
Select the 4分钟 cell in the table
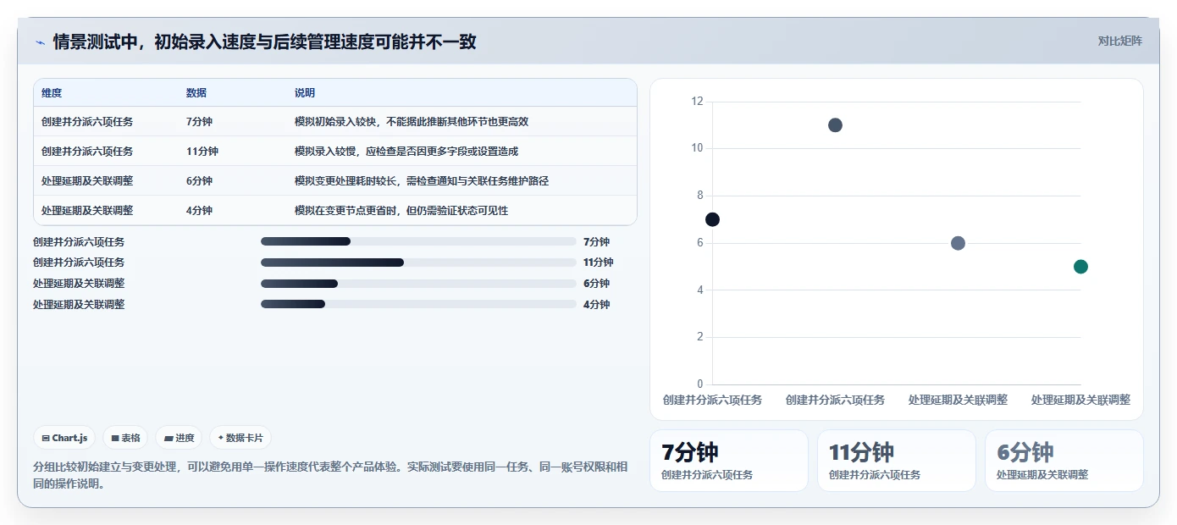[199, 210]
